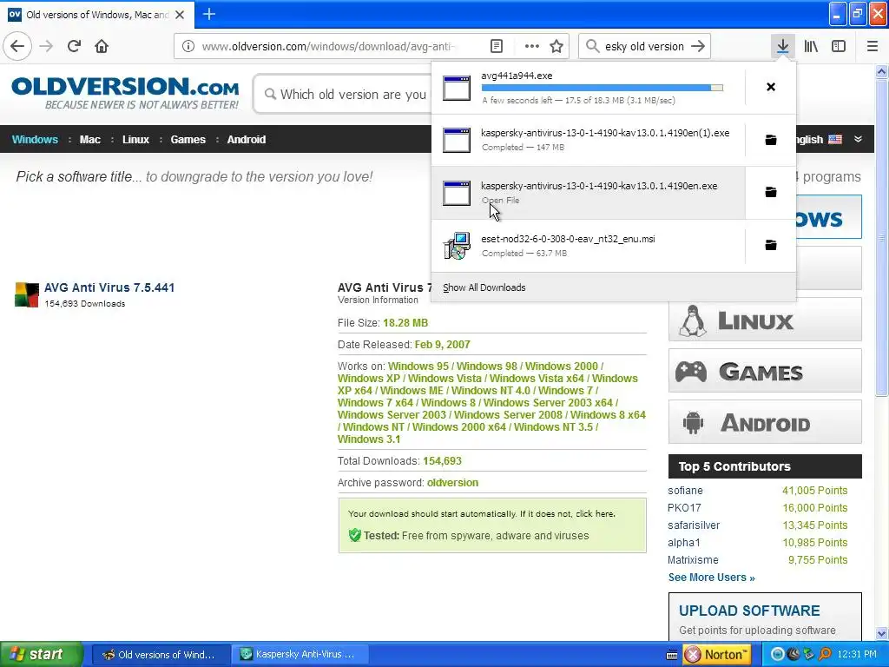Go back with the browser back arrow
The image size is (889, 667).
17,47
